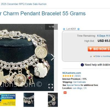Open the Special Terms link
The height and width of the screenshot is (110, 110).
click(x=73, y=85)
